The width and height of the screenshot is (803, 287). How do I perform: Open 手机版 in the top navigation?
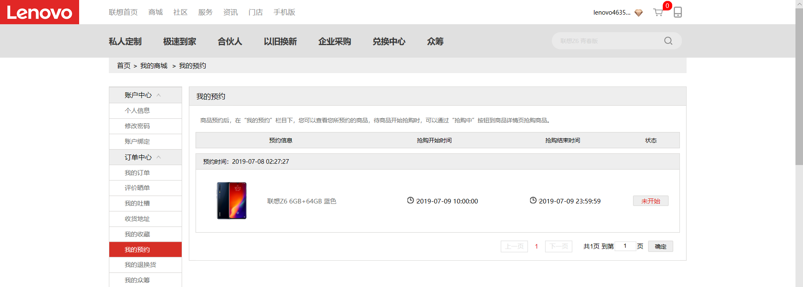[x=284, y=13]
